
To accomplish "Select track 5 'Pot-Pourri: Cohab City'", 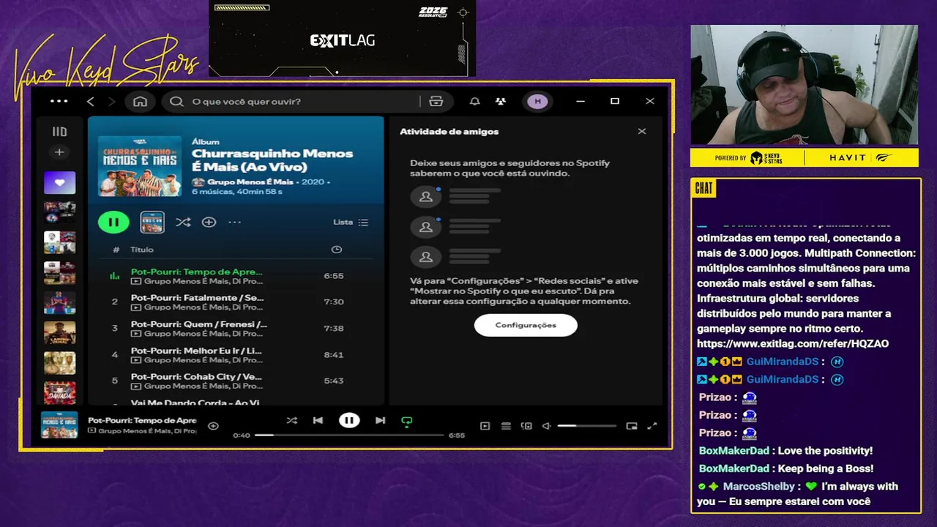I will point(236,381).
